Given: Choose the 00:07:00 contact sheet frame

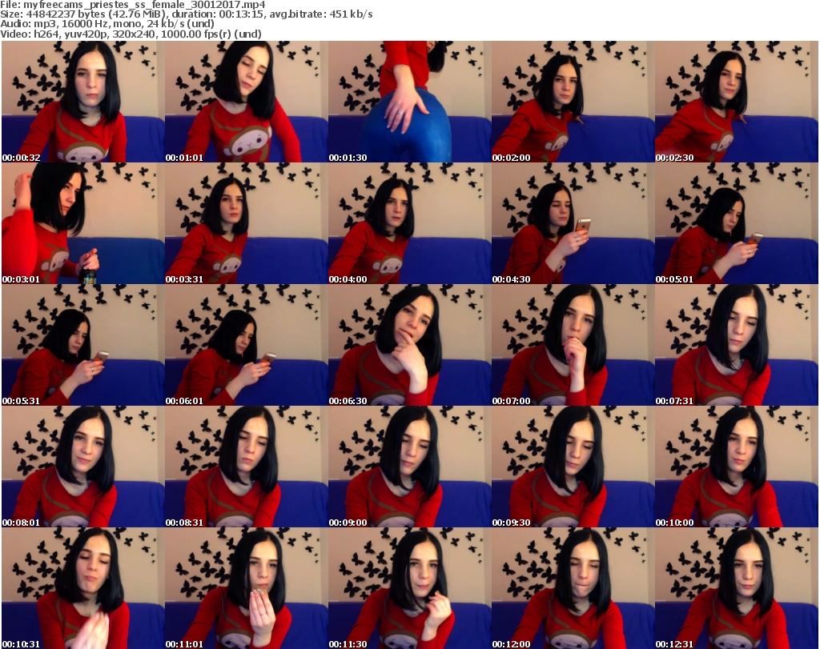Looking at the screenshot, I should click(573, 345).
